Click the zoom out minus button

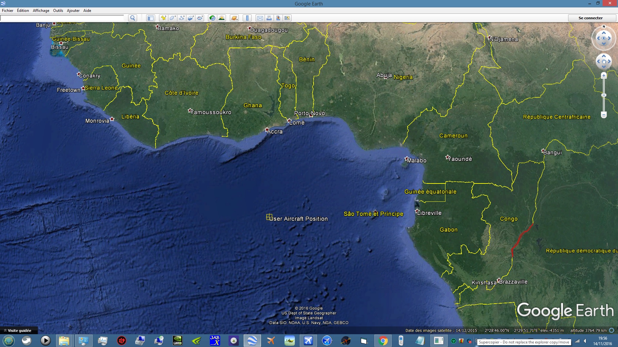(604, 115)
